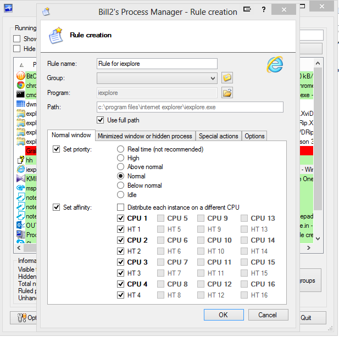Toggle the Set priority checkbox
Screen dimensions: 339x337
point(56,149)
